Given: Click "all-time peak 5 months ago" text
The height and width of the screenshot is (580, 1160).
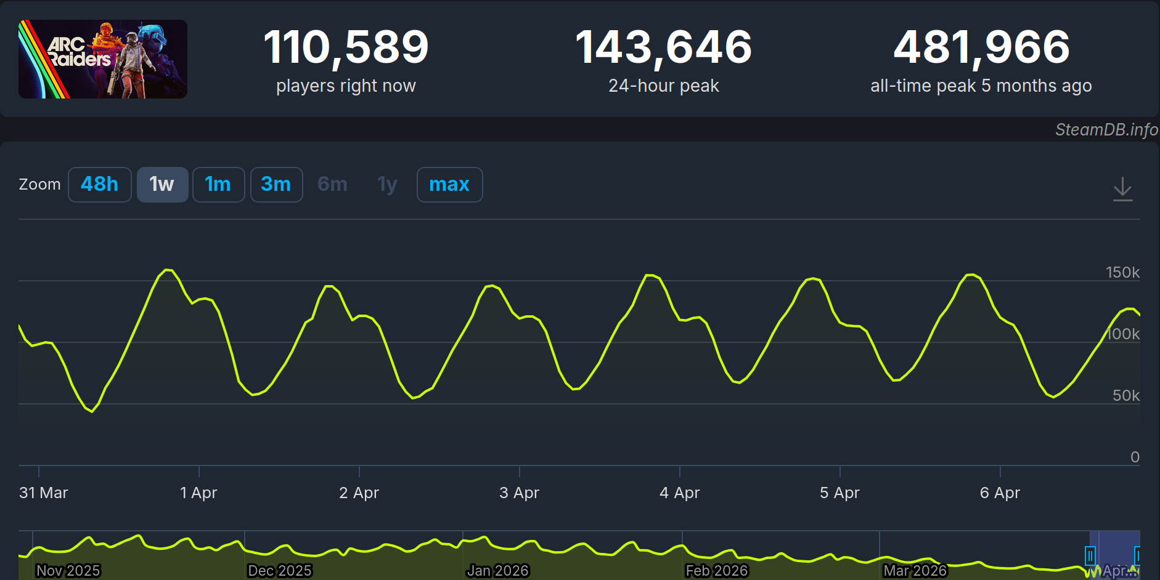Looking at the screenshot, I should point(981,86).
